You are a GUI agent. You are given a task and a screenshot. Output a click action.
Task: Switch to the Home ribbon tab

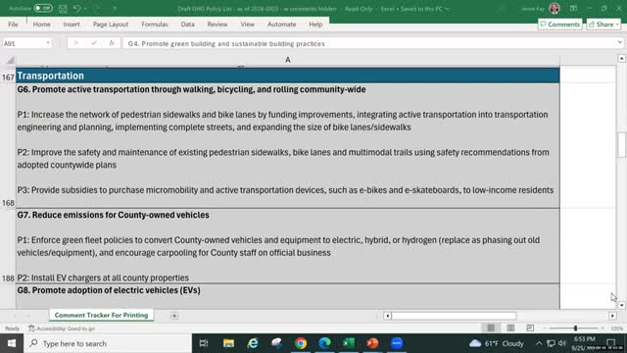[41, 25]
